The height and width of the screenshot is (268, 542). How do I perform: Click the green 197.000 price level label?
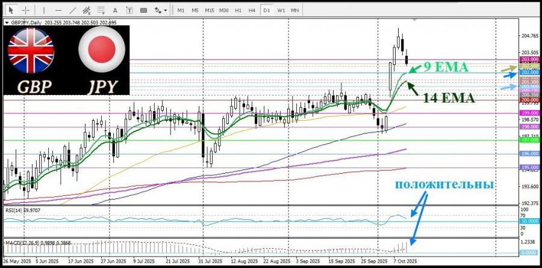click(529, 140)
